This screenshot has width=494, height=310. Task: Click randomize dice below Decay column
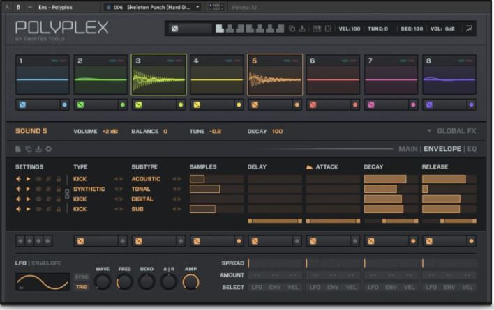(370, 241)
